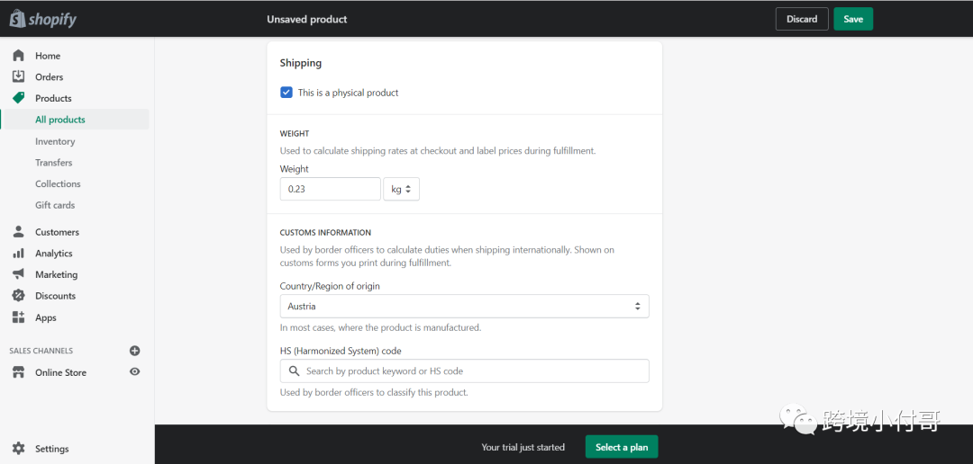This screenshot has height=464, width=973.
Task: Open Analytics via the bar chart icon
Action: click(18, 254)
